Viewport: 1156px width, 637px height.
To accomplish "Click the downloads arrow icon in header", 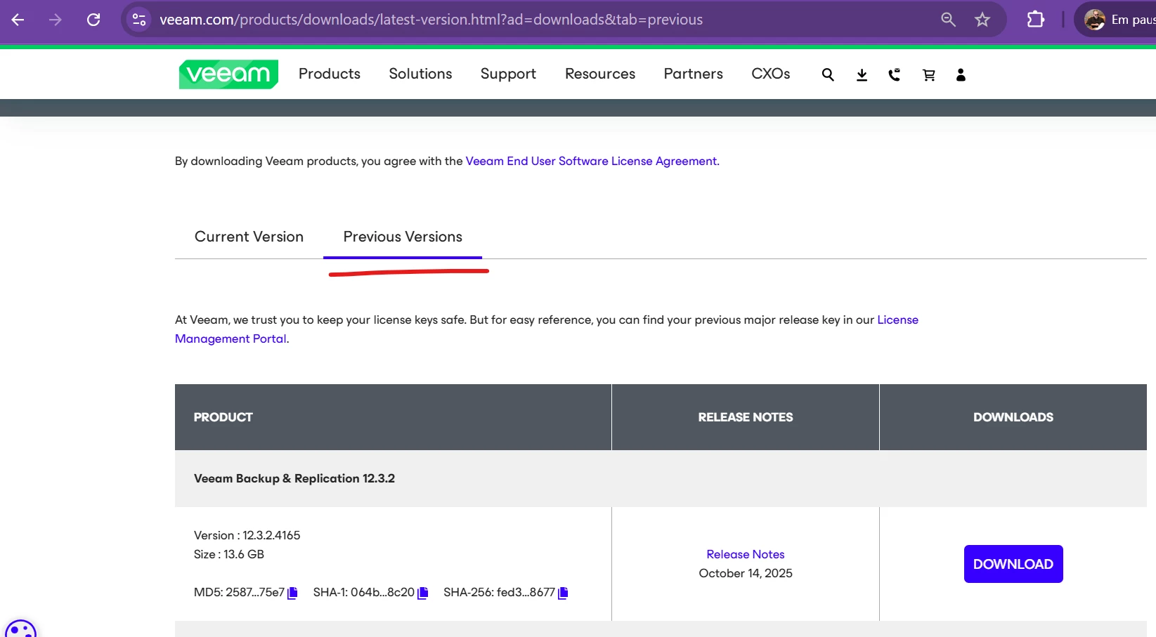I will (862, 74).
